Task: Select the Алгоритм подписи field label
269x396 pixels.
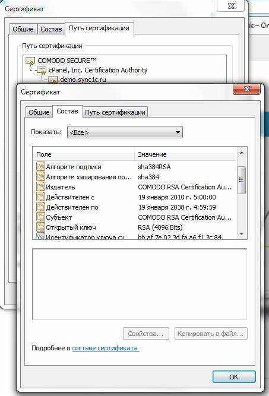Action: pos(74,167)
